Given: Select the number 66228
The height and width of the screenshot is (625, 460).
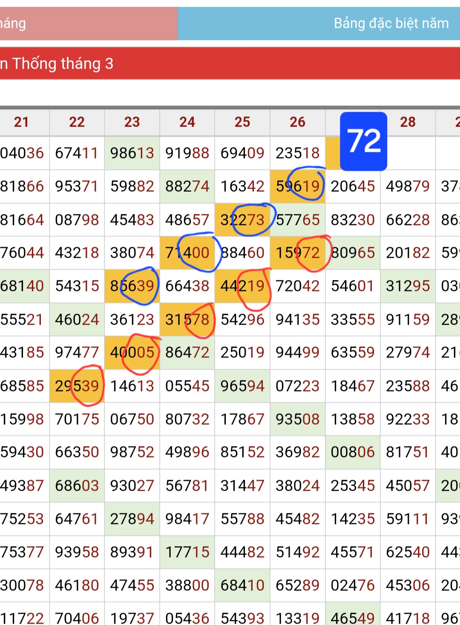Looking at the screenshot, I should tap(408, 220).
